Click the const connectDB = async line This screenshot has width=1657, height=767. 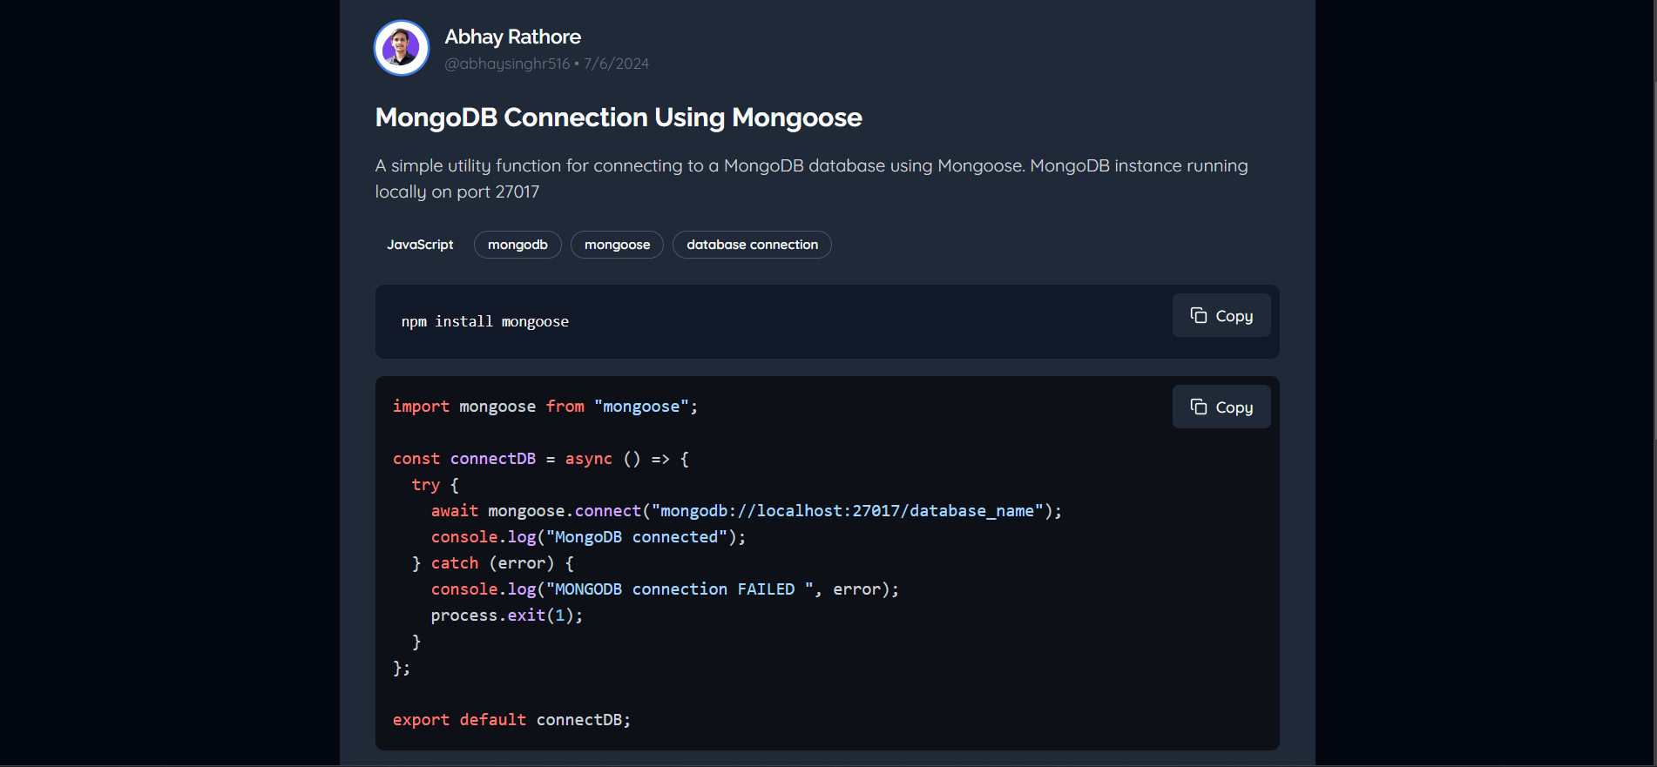541,459
